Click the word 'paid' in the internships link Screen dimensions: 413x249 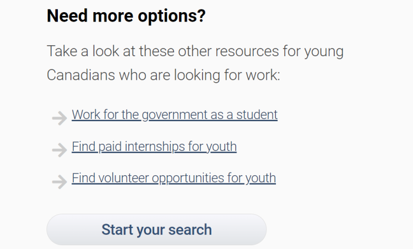pos(110,147)
